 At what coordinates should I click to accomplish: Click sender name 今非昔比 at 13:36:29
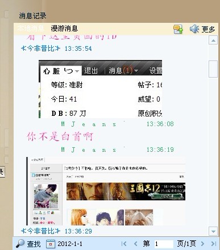(x=41, y=231)
